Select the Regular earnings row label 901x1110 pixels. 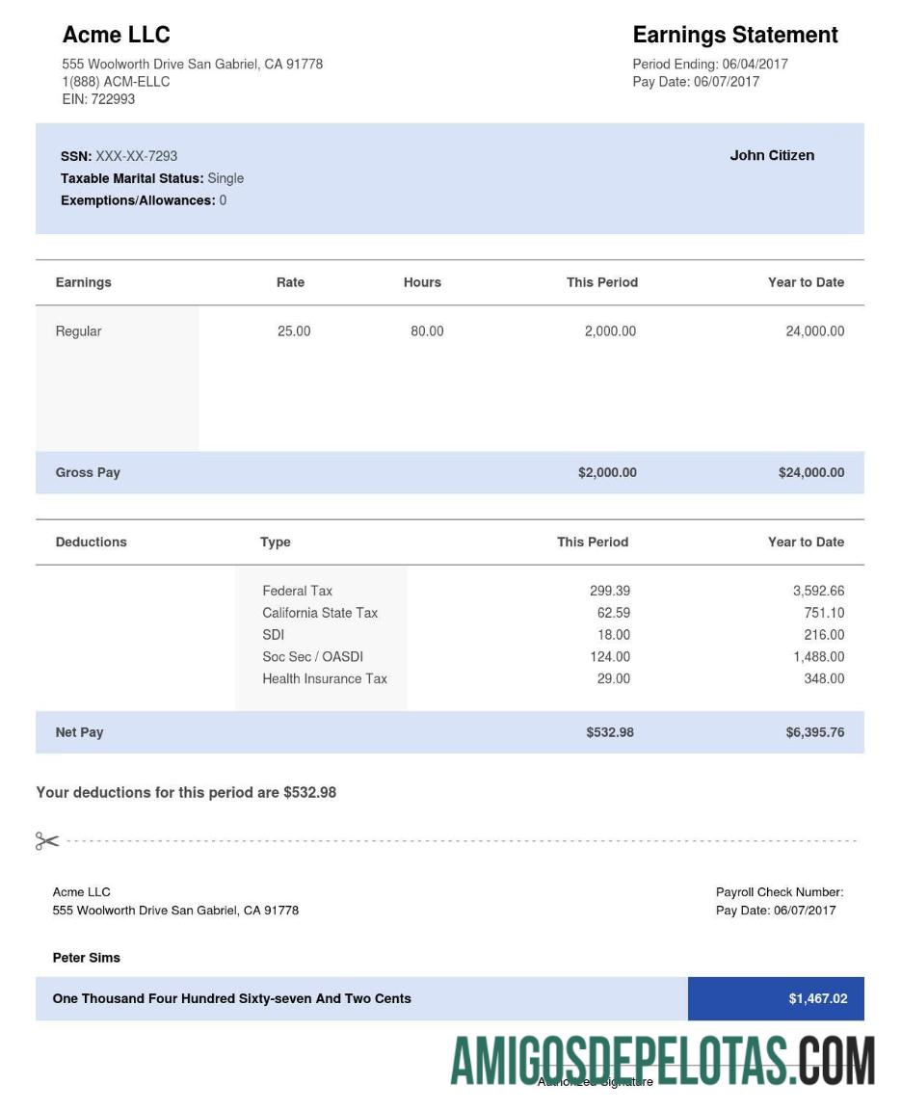[78, 331]
